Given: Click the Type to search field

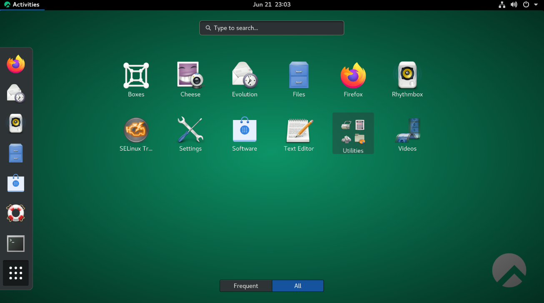Looking at the screenshot, I should 271,28.
